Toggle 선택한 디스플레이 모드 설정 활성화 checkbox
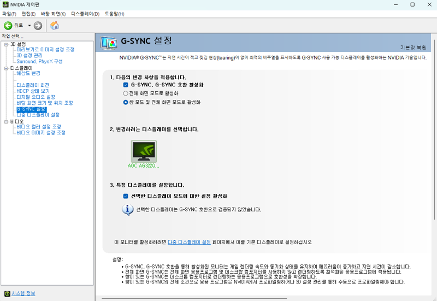Viewport: 437px width, 301px height. [x=126, y=196]
